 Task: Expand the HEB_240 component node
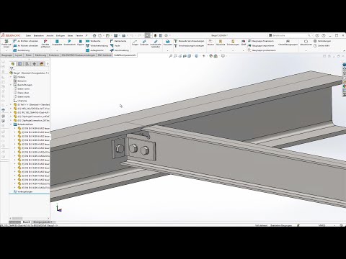click(11, 109)
